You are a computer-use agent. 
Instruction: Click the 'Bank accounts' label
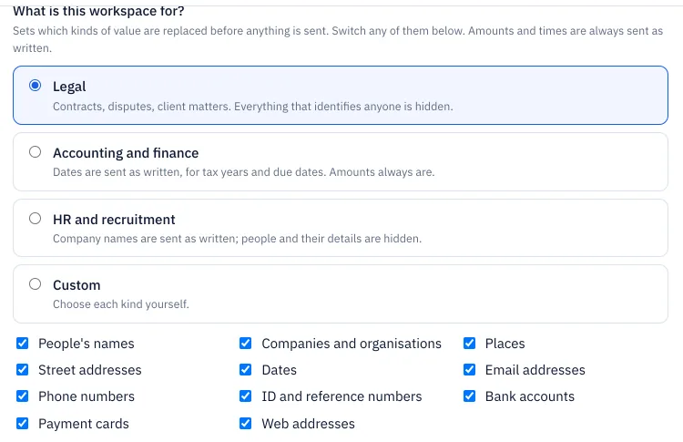[x=530, y=396]
